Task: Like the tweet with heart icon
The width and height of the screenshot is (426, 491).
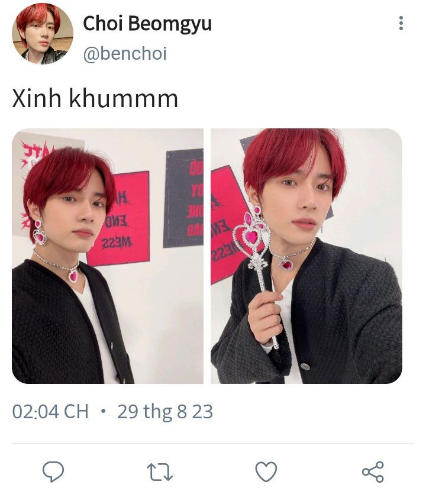Action: [x=266, y=471]
